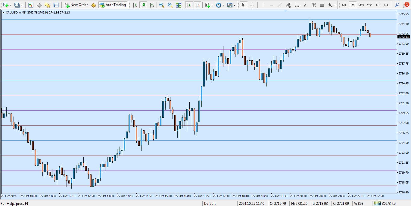The height and width of the screenshot is (206, 411).
Task: Click the 2024.10.25 11:40 status field
Action: coord(252,204)
